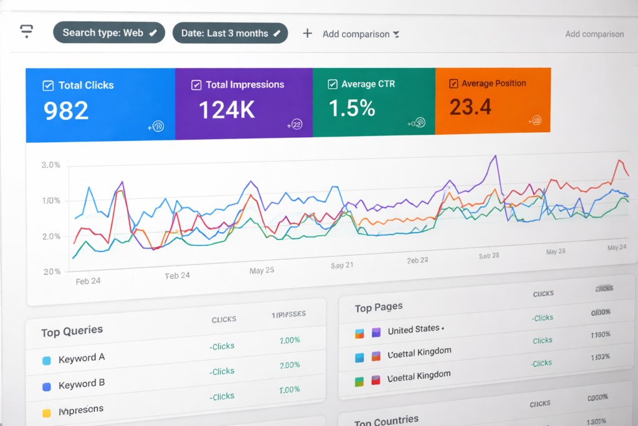Viewport: 638px width, 426px height.
Task: Click the badge icon on Average Position card
Action: 536,120
